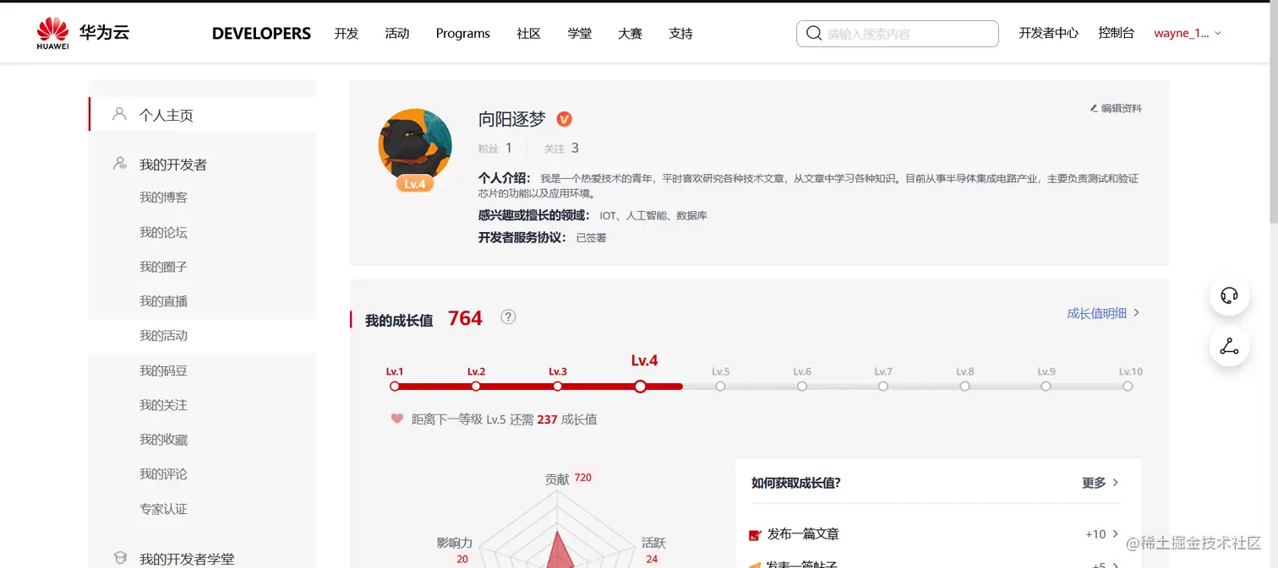Click the heart icon before 距离下一等级
1278x568 pixels.
(396, 419)
